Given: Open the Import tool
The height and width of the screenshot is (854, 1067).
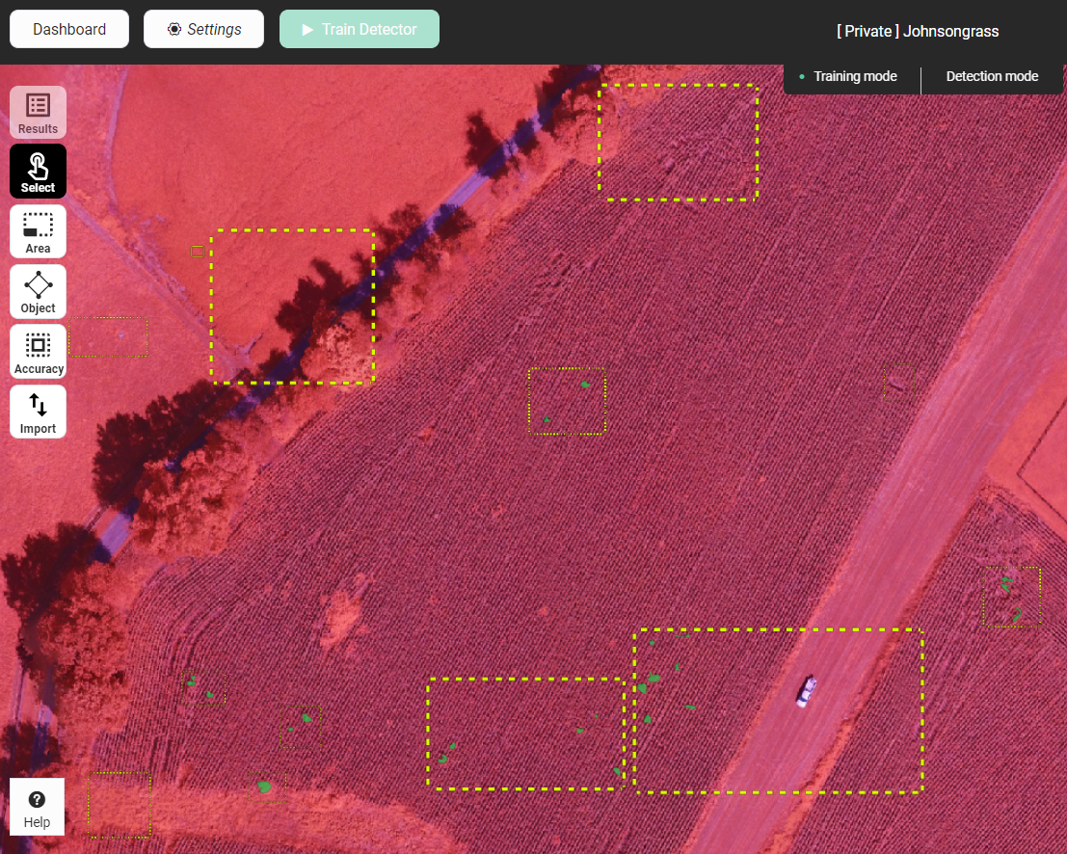Looking at the screenshot, I should (x=39, y=413).
